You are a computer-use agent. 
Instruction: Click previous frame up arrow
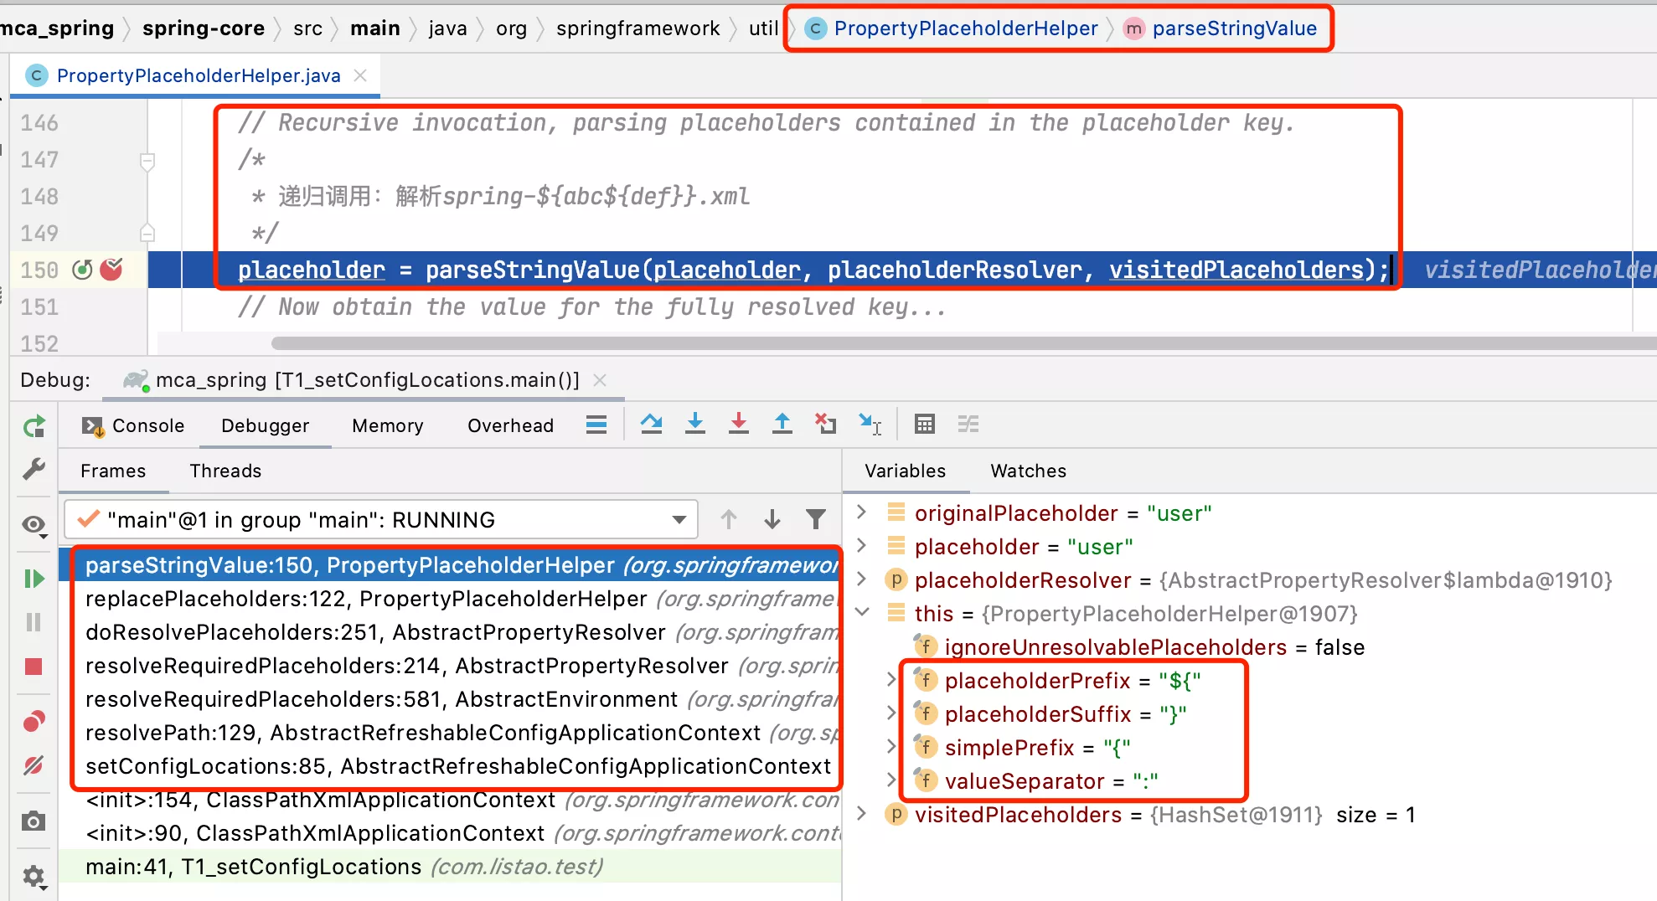point(729,520)
